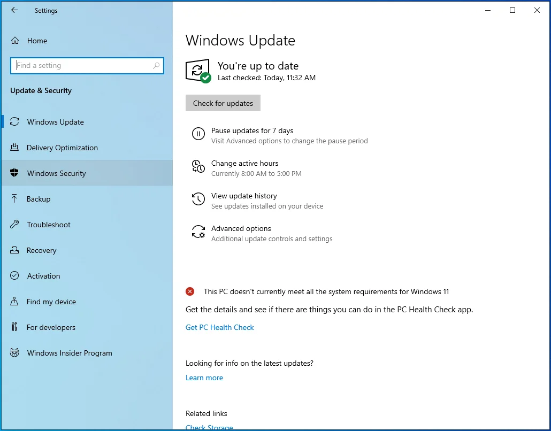This screenshot has height=431, width=551.
Task: Open Advanced options
Action: pos(241,229)
